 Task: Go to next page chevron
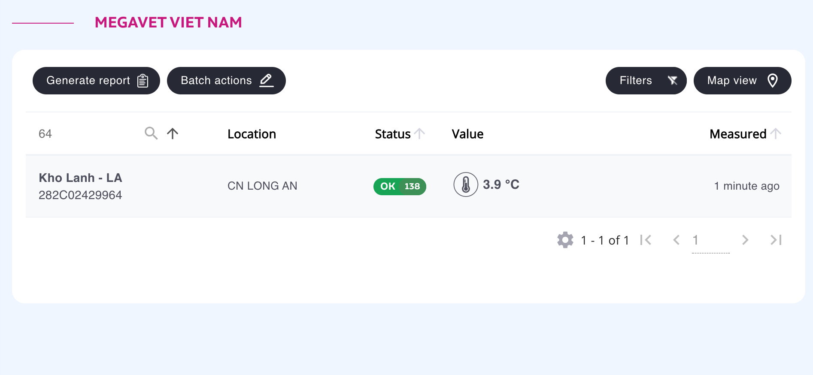[x=745, y=240]
